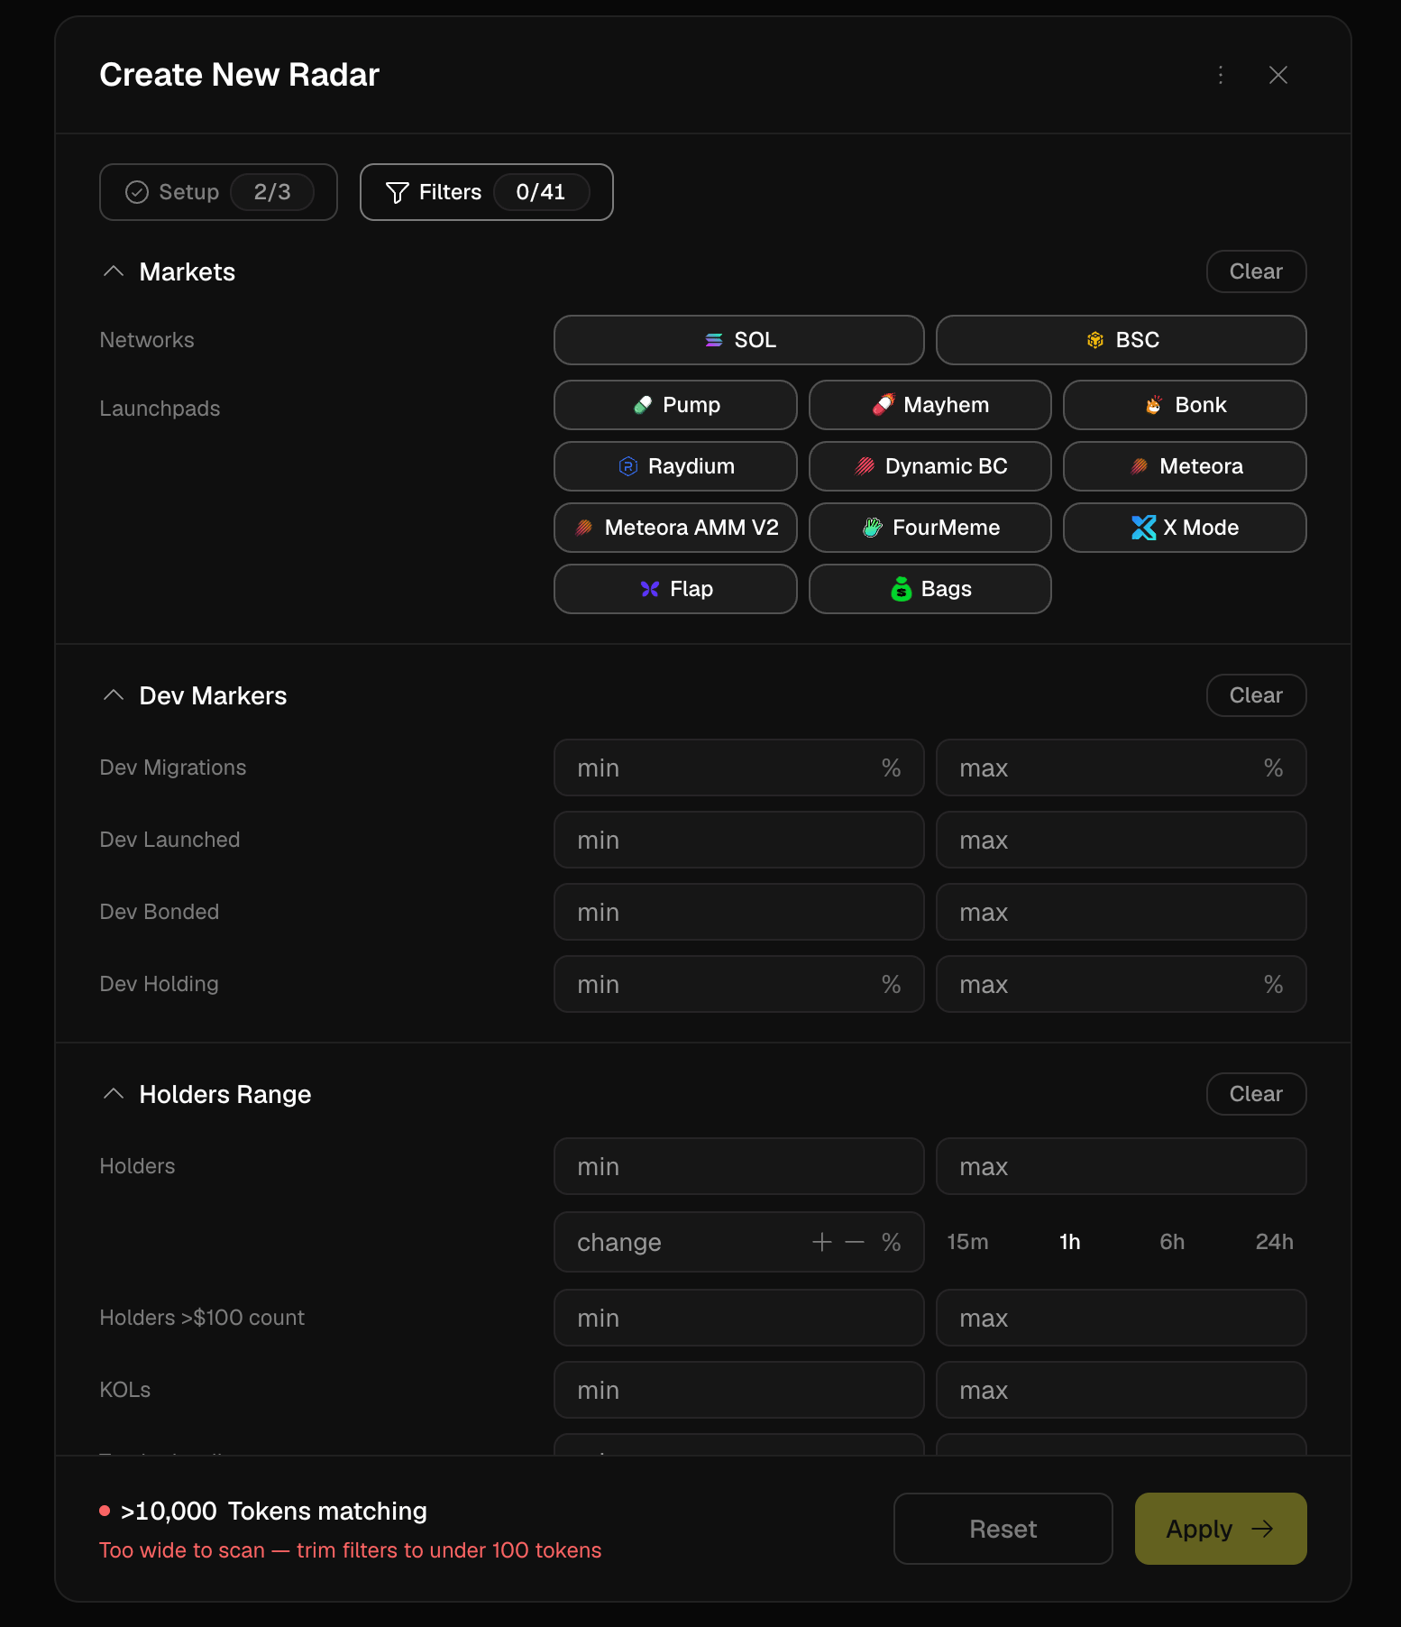Screen dimensions: 1401x1627
Task: Collapse the Dev Markers section
Action: coord(114,695)
